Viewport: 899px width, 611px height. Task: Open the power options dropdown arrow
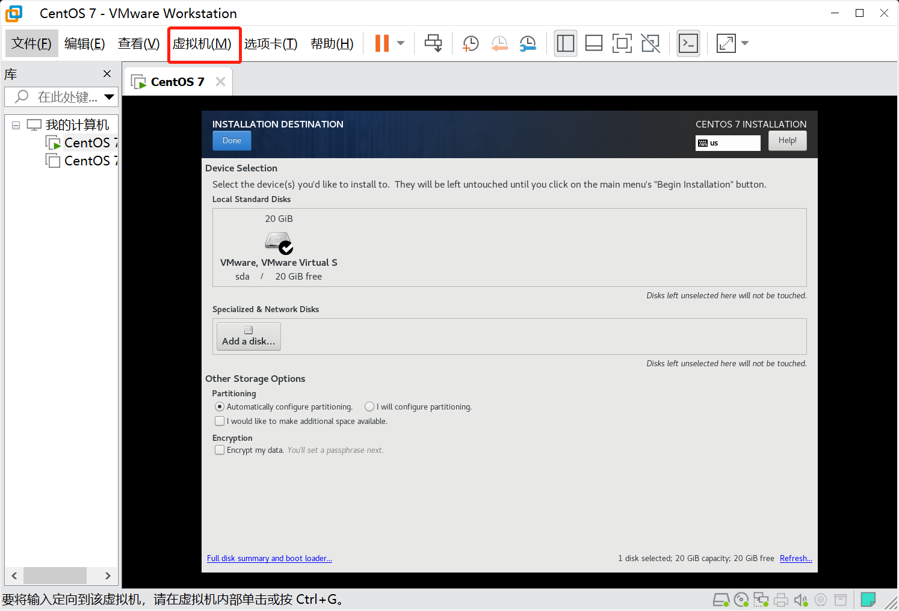(x=401, y=43)
